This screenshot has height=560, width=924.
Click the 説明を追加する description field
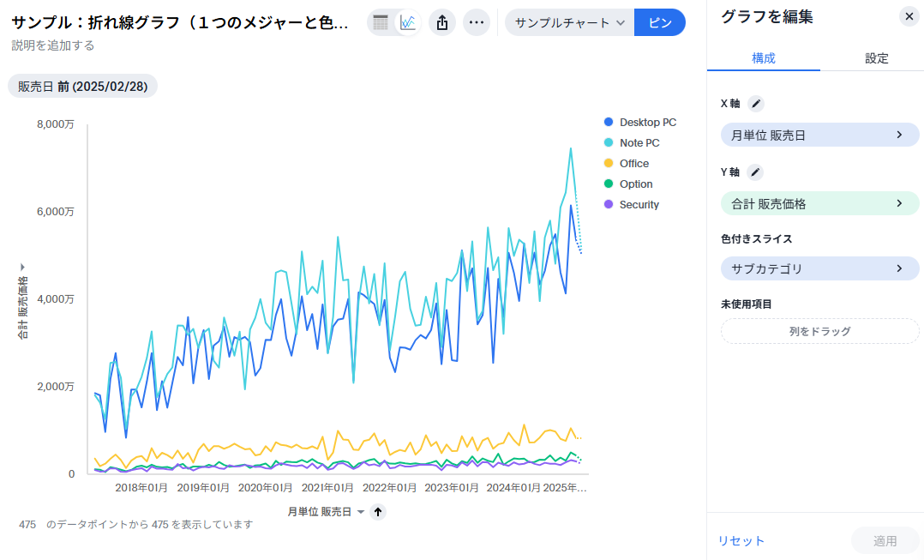coord(53,45)
